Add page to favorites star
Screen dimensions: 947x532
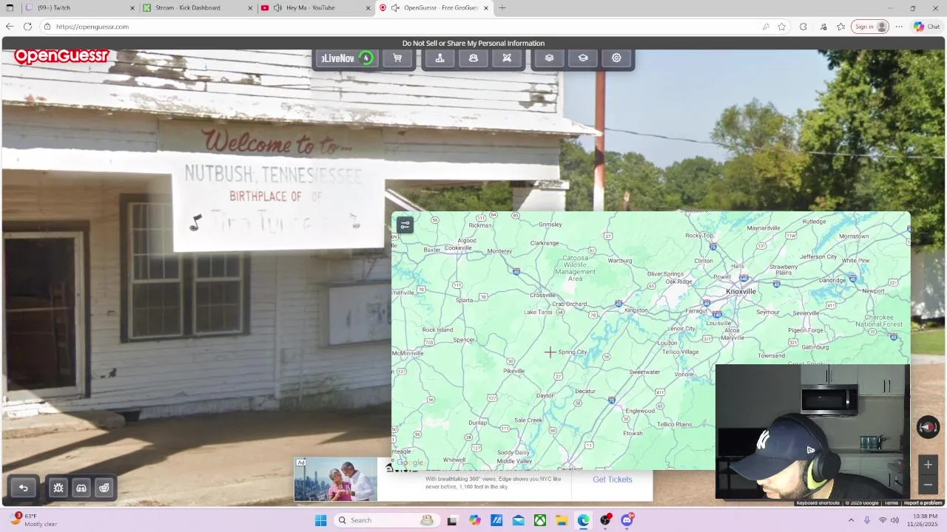[x=781, y=27]
